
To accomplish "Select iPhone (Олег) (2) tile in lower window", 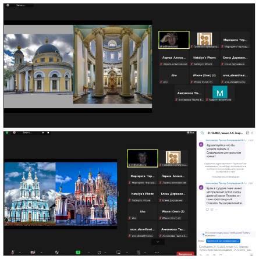I will (x=173, y=212).
